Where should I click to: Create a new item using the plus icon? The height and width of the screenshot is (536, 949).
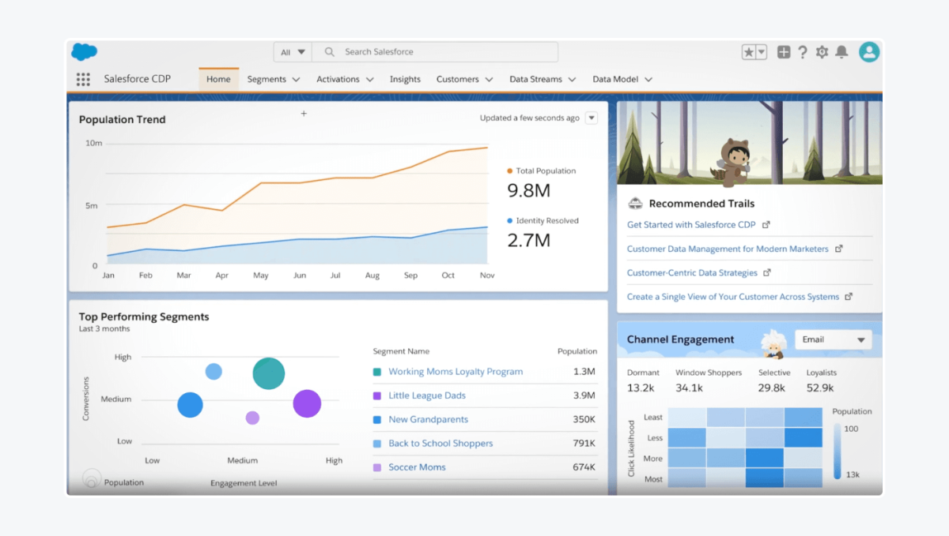pos(782,51)
